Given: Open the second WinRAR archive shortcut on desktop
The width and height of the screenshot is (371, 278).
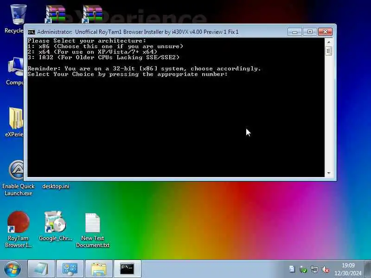Looking at the screenshot, I should coord(92,14).
